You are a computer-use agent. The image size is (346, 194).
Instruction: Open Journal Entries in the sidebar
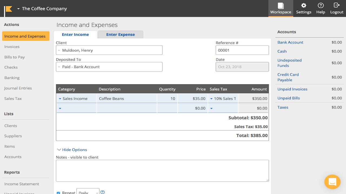point(18,88)
